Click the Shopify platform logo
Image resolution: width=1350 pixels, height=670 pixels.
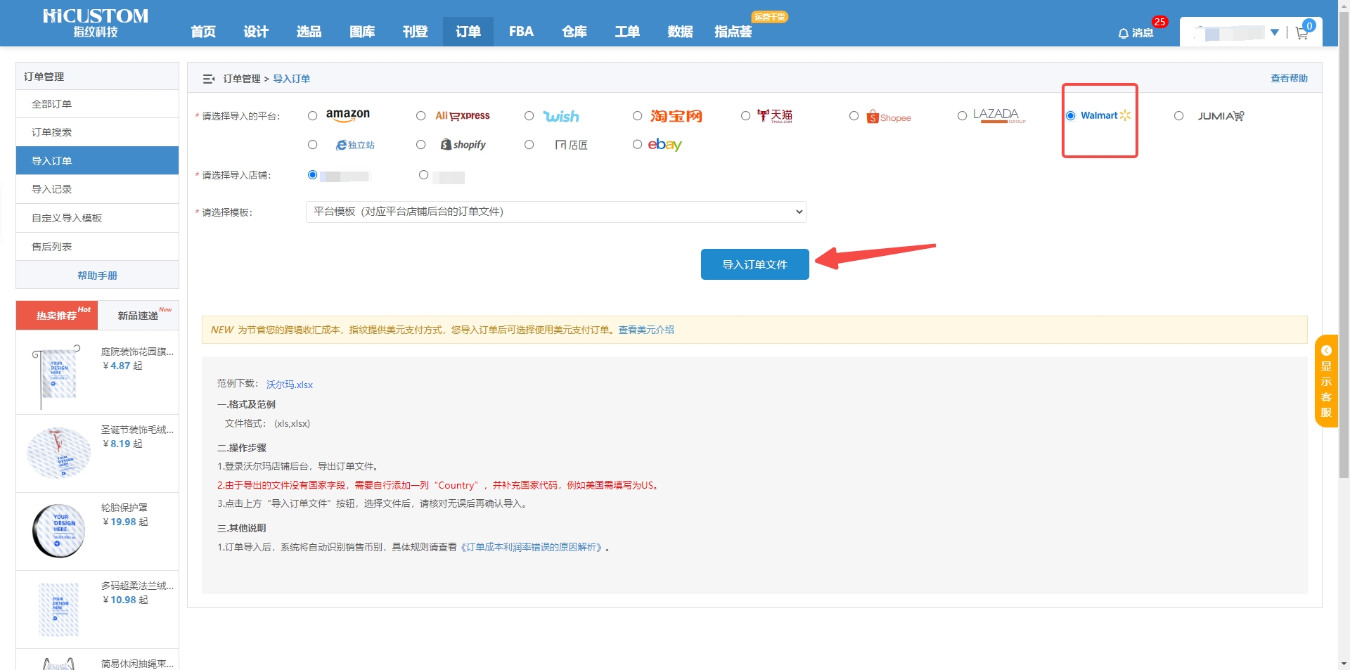463,144
